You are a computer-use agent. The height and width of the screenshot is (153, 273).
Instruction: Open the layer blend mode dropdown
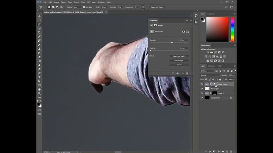210,75
